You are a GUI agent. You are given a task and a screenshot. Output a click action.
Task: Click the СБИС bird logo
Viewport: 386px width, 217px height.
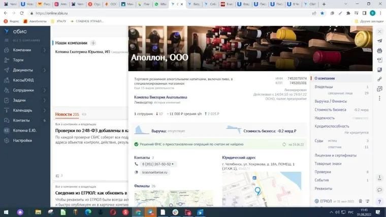[6, 32]
